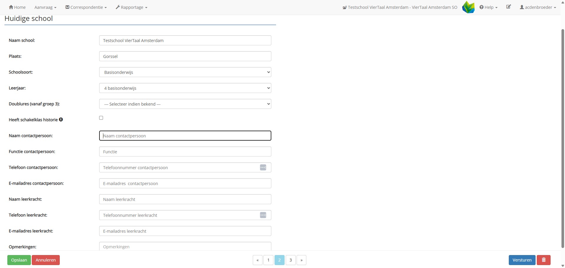Open the Leerjaar dropdown
The height and width of the screenshot is (268, 565).
pos(185,88)
